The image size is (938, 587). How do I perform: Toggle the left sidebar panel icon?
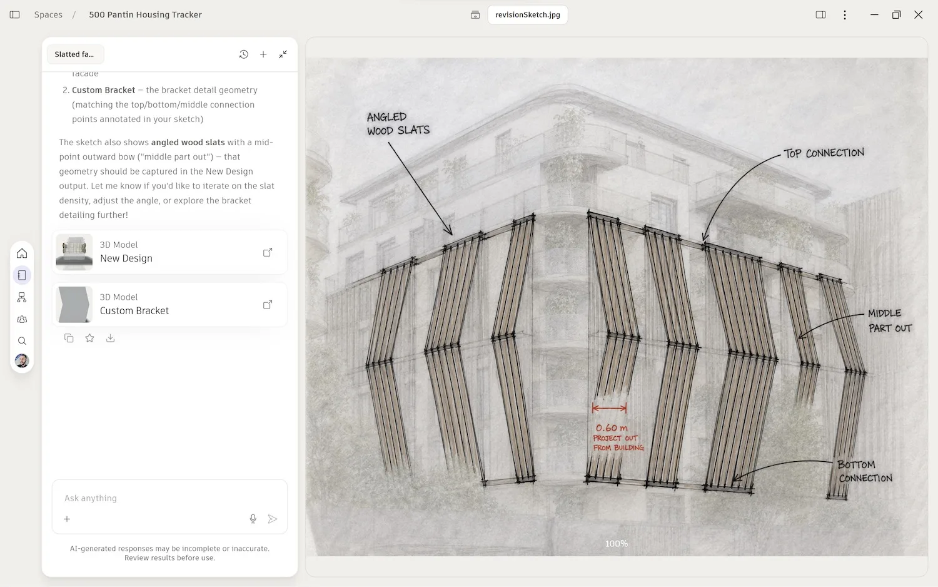pyautogui.click(x=15, y=14)
